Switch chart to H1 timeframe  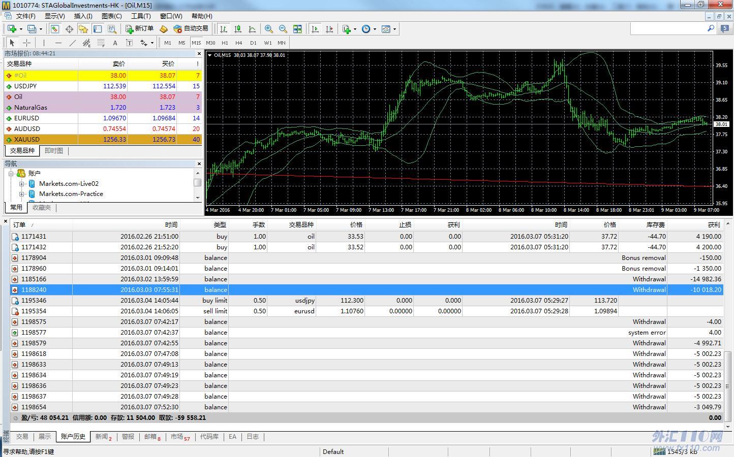click(225, 43)
